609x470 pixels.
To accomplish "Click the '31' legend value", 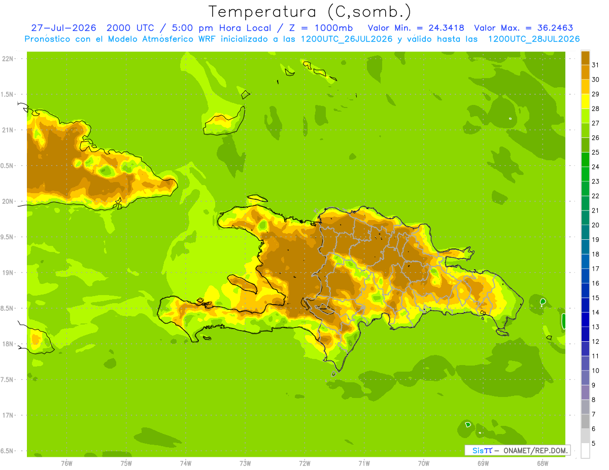I will (596, 65).
